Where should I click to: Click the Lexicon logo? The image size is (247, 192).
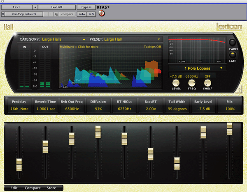point(229,27)
